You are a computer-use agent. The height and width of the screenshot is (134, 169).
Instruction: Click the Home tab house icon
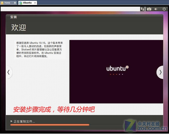pos(2,3)
